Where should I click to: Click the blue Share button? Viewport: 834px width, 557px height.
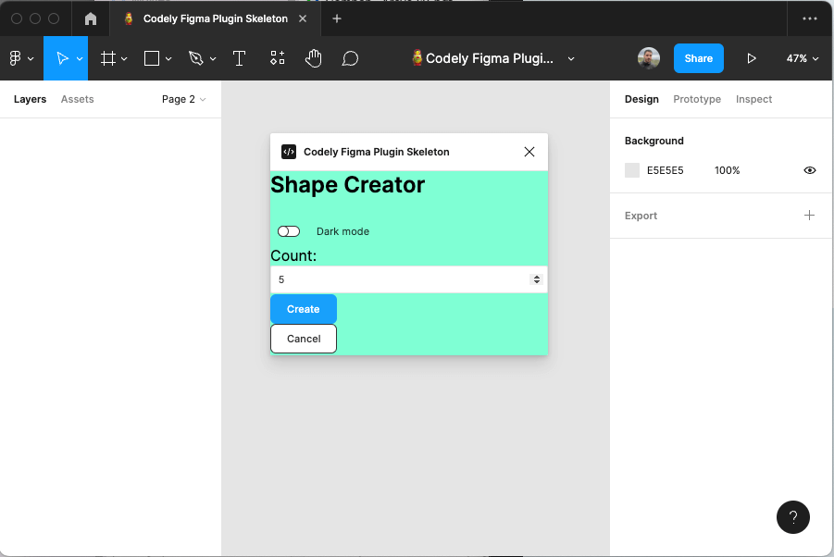click(x=698, y=58)
